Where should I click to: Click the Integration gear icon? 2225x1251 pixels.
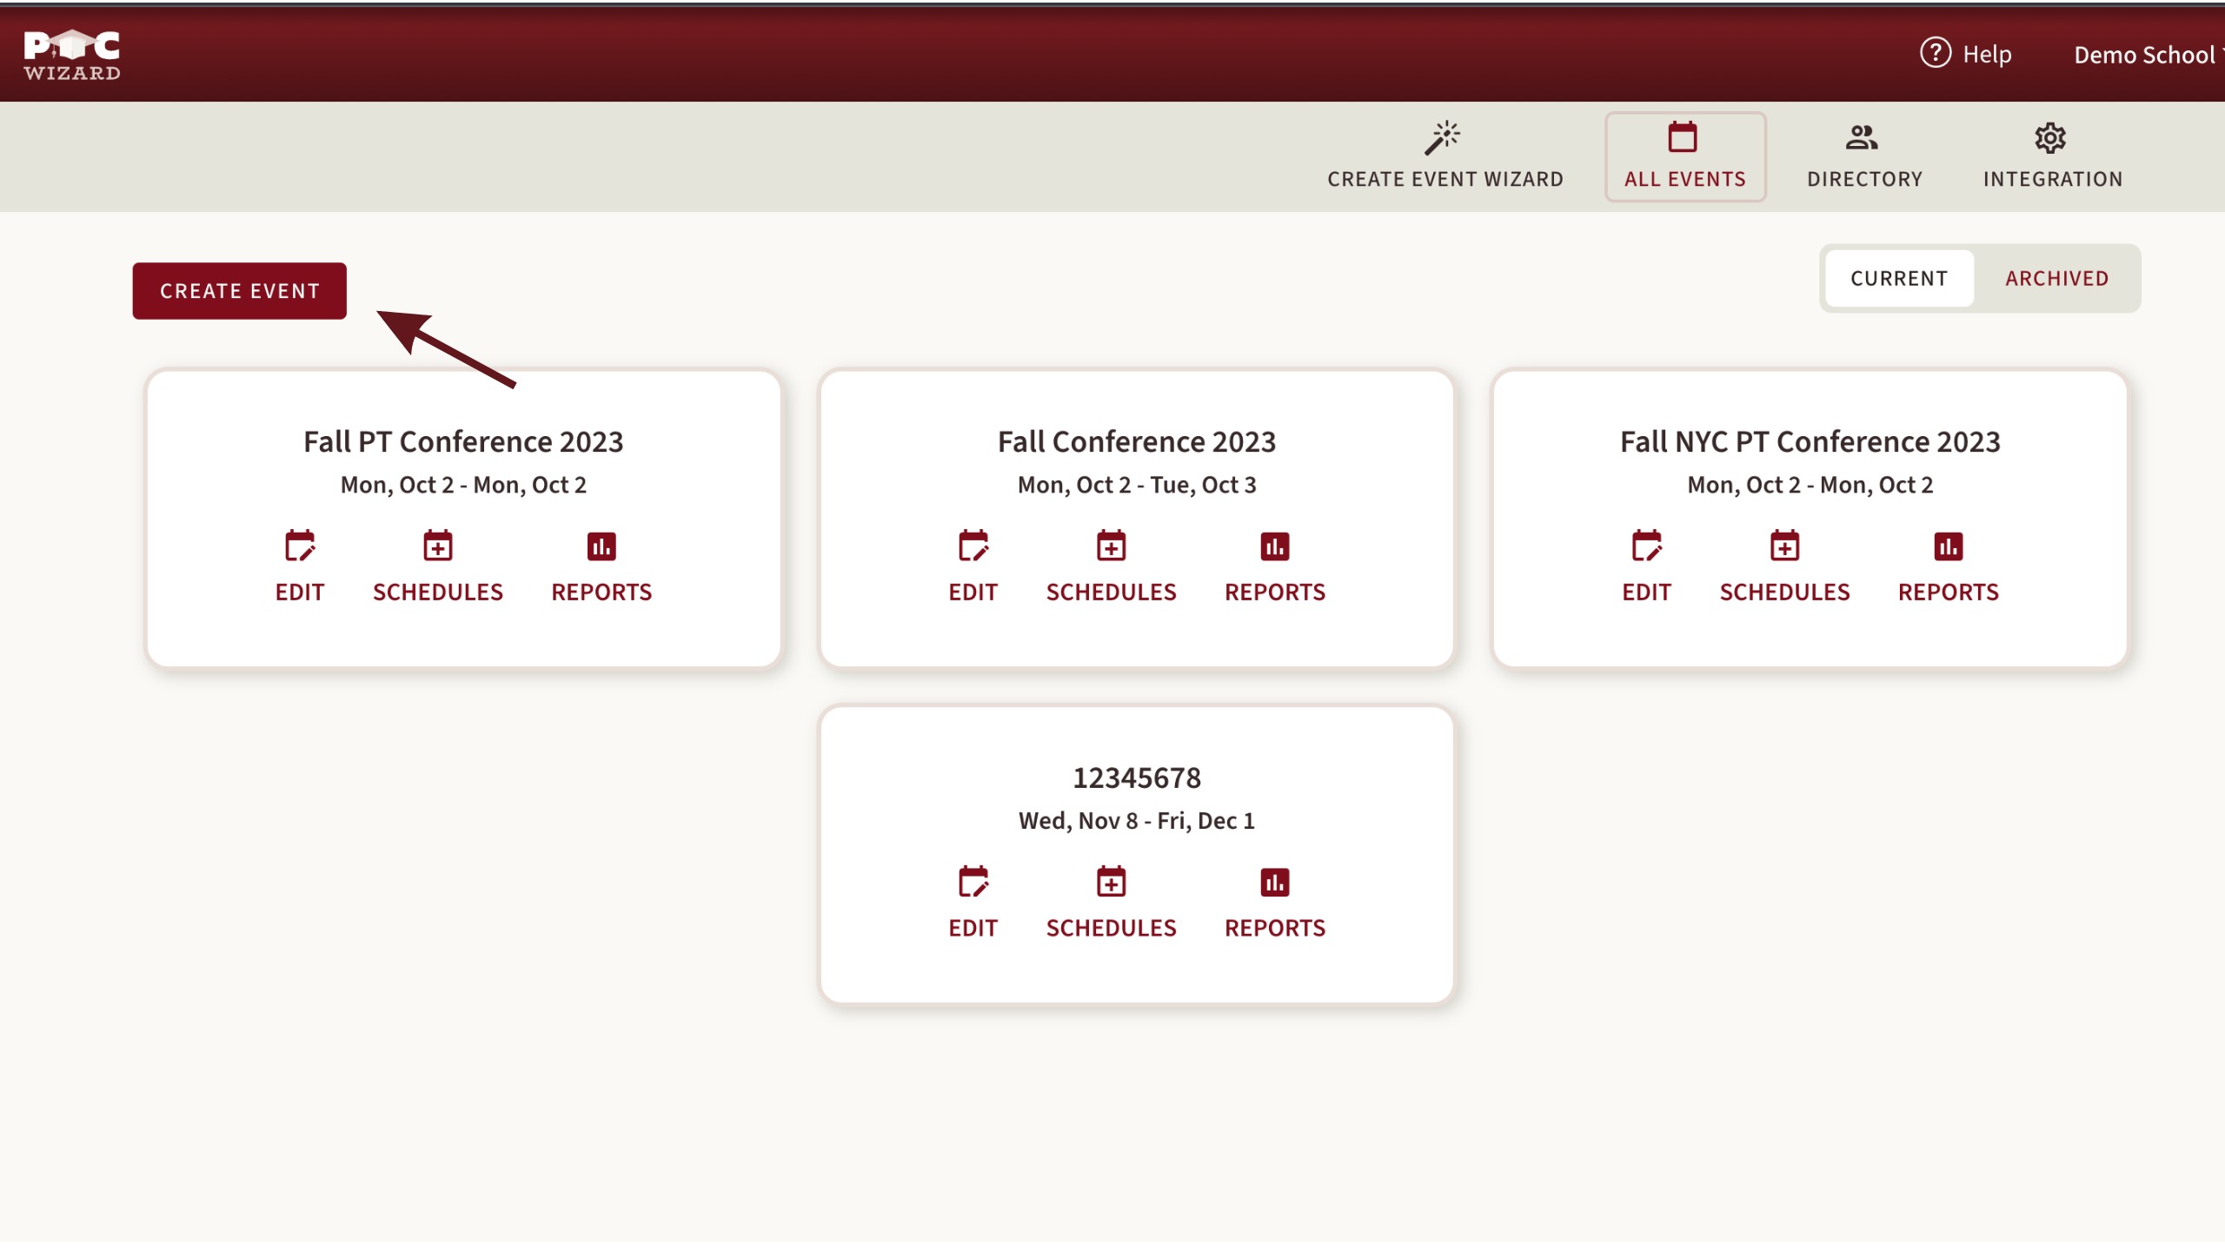tap(2050, 137)
